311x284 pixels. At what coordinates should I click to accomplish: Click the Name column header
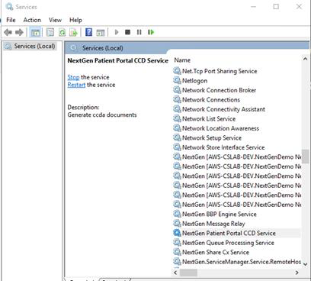click(182, 60)
